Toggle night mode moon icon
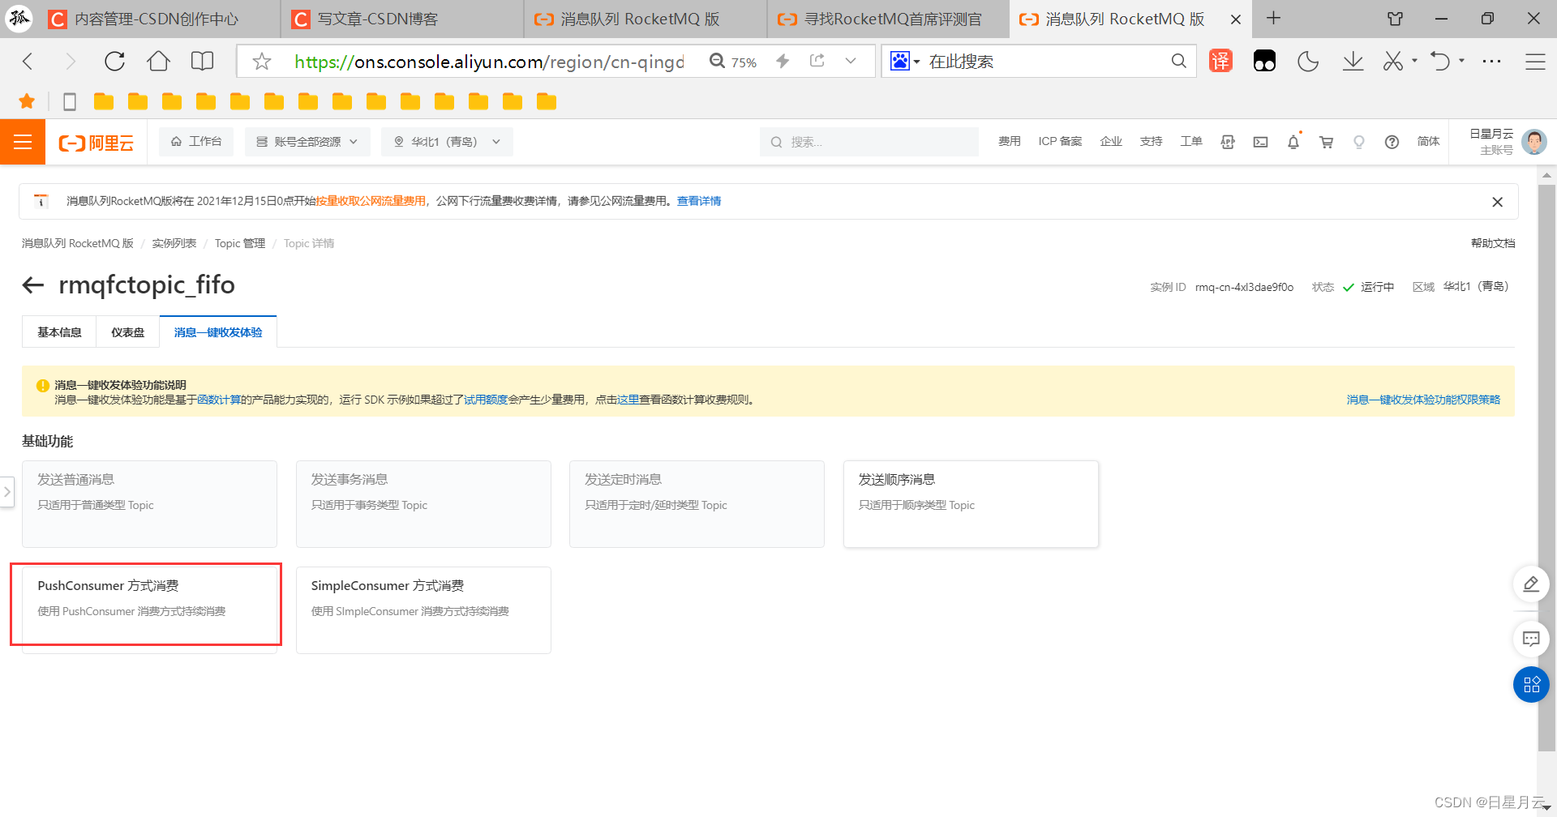The height and width of the screenshot is (817, 1557). (1308, 62)
